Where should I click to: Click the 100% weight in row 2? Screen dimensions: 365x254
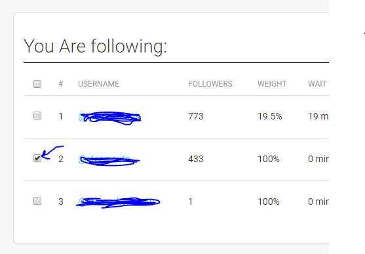click(269, 159)
